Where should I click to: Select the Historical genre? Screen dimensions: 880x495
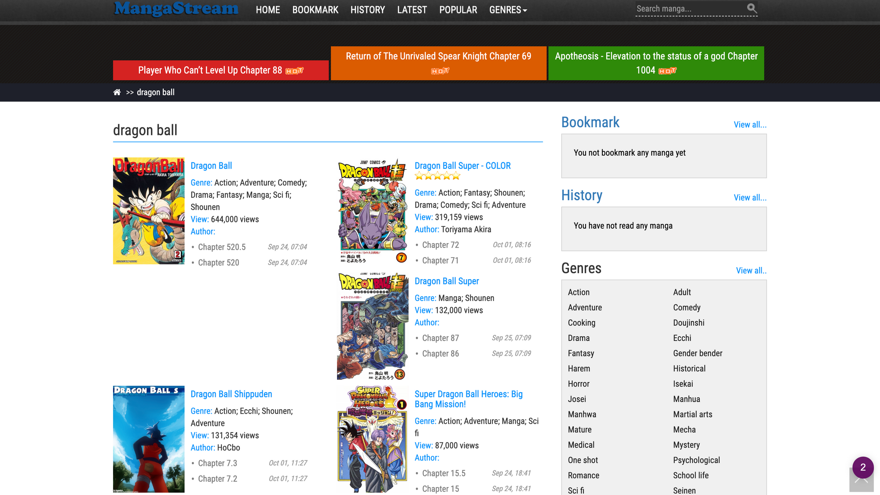[689, 369]
